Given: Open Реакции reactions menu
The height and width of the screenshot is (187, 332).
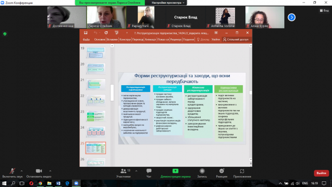Looking at the screenshot, I should click(x=222, y=173).
